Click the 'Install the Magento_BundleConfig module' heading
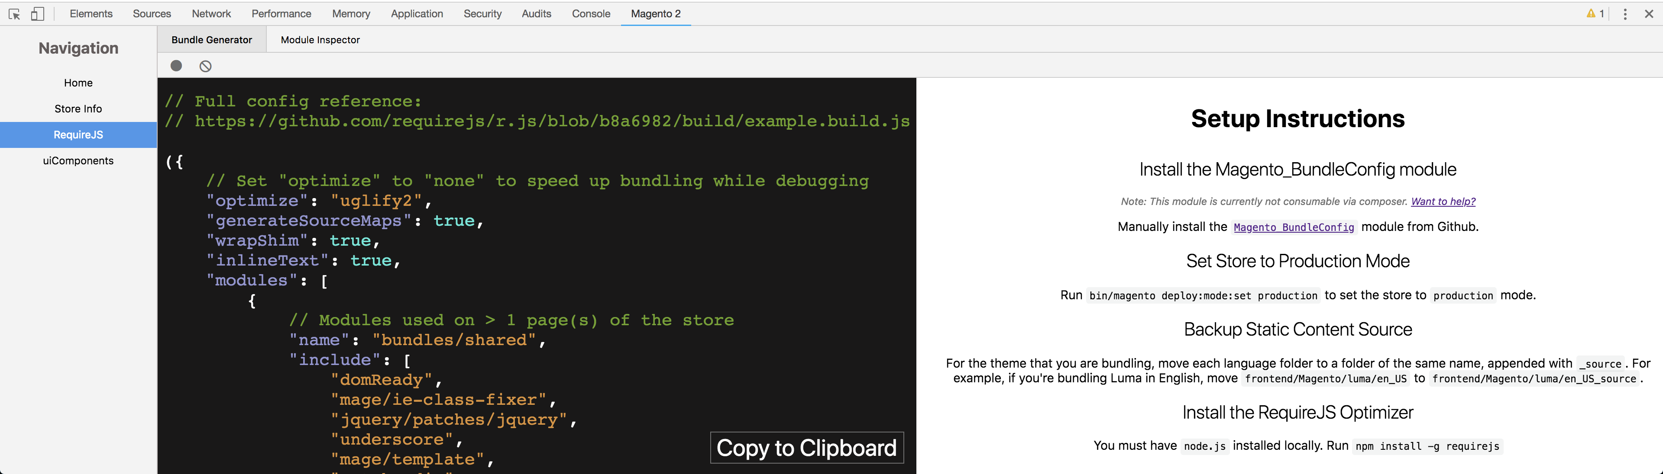 (x=1297, y=170)
